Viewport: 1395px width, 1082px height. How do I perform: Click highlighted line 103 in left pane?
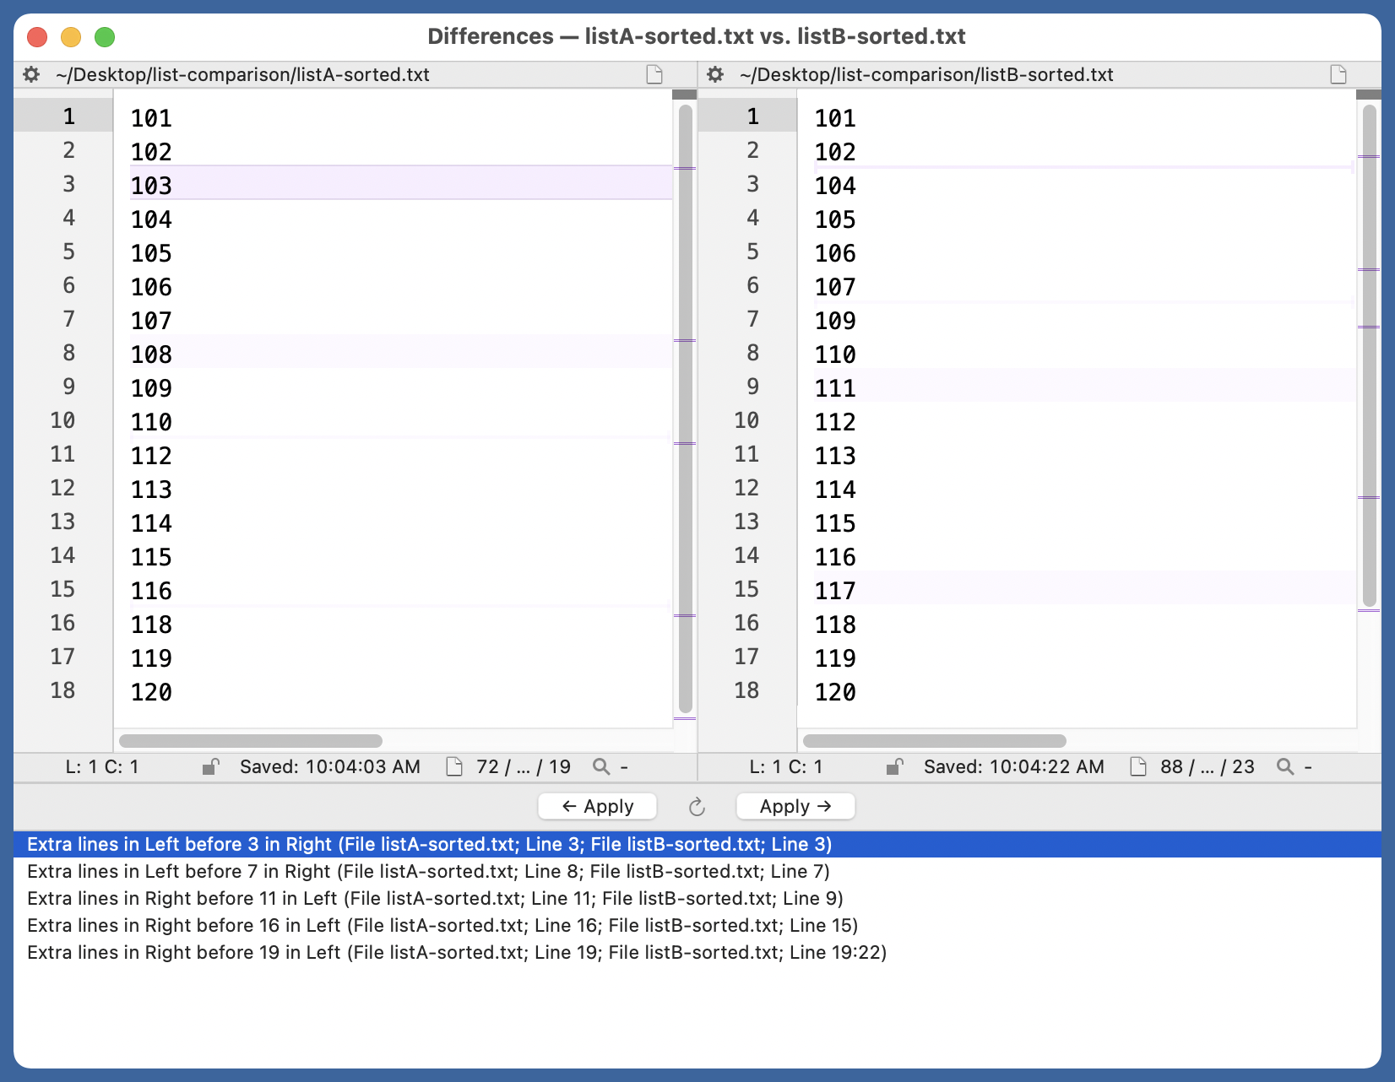click(x=401, y=183)
